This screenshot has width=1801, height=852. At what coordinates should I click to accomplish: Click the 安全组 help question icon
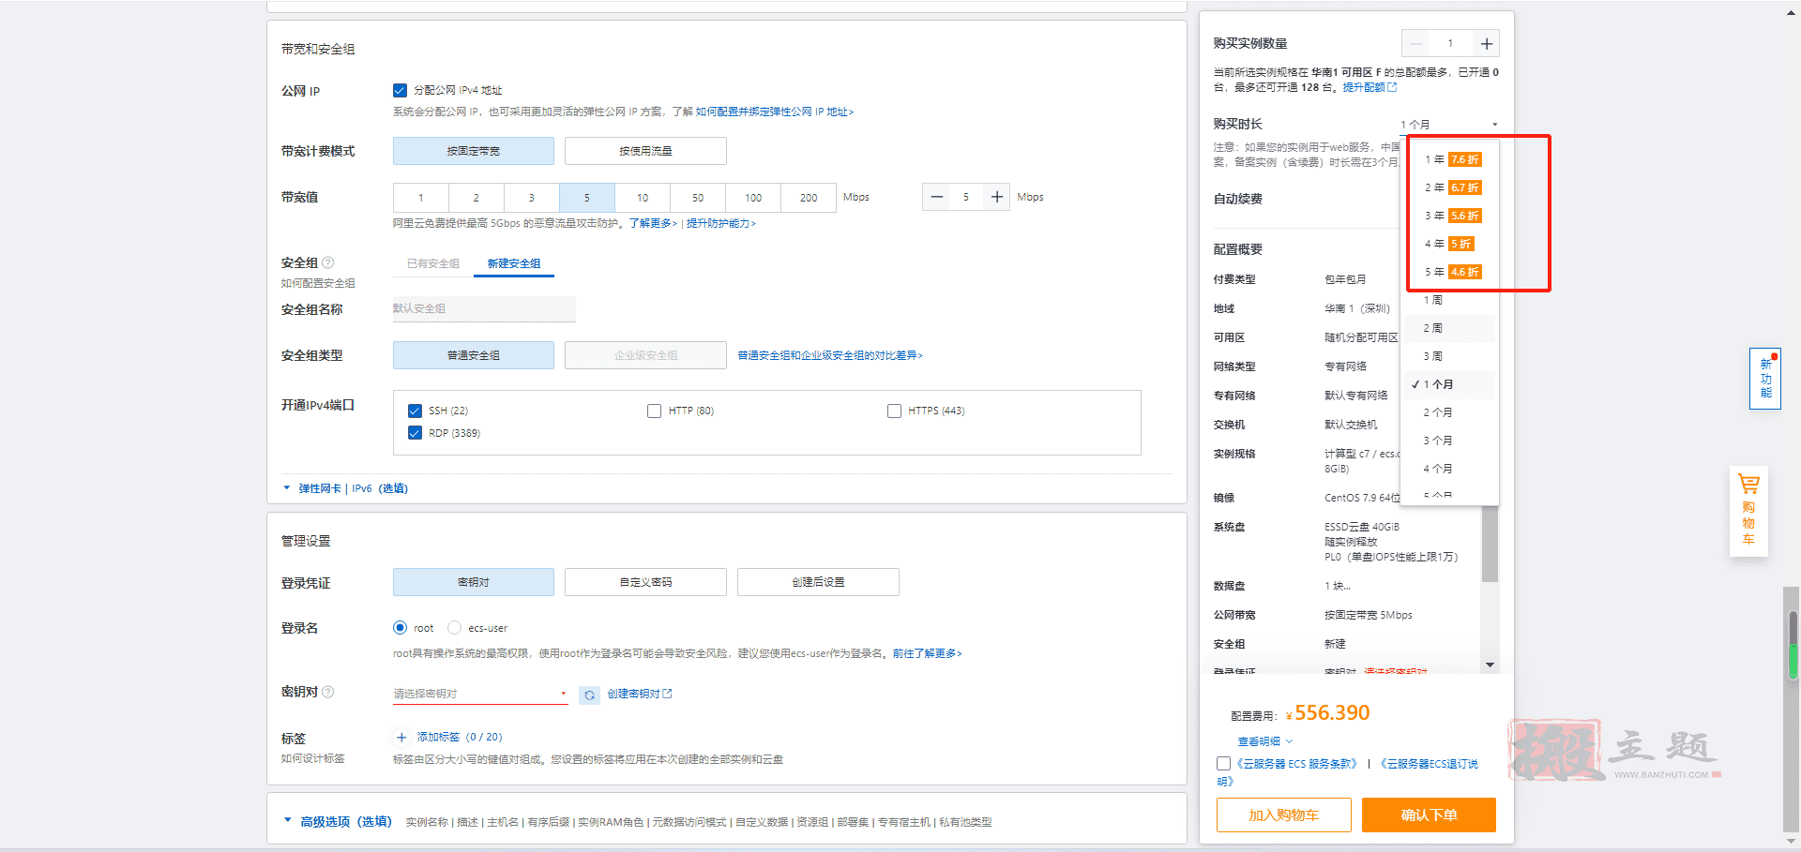click(x=327, y=262)
